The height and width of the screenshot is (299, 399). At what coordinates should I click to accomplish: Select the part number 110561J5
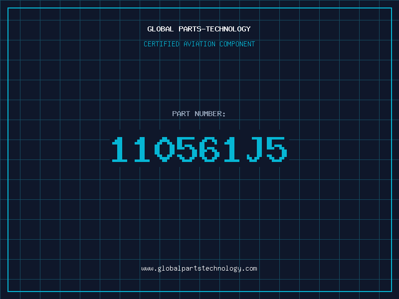199,149
